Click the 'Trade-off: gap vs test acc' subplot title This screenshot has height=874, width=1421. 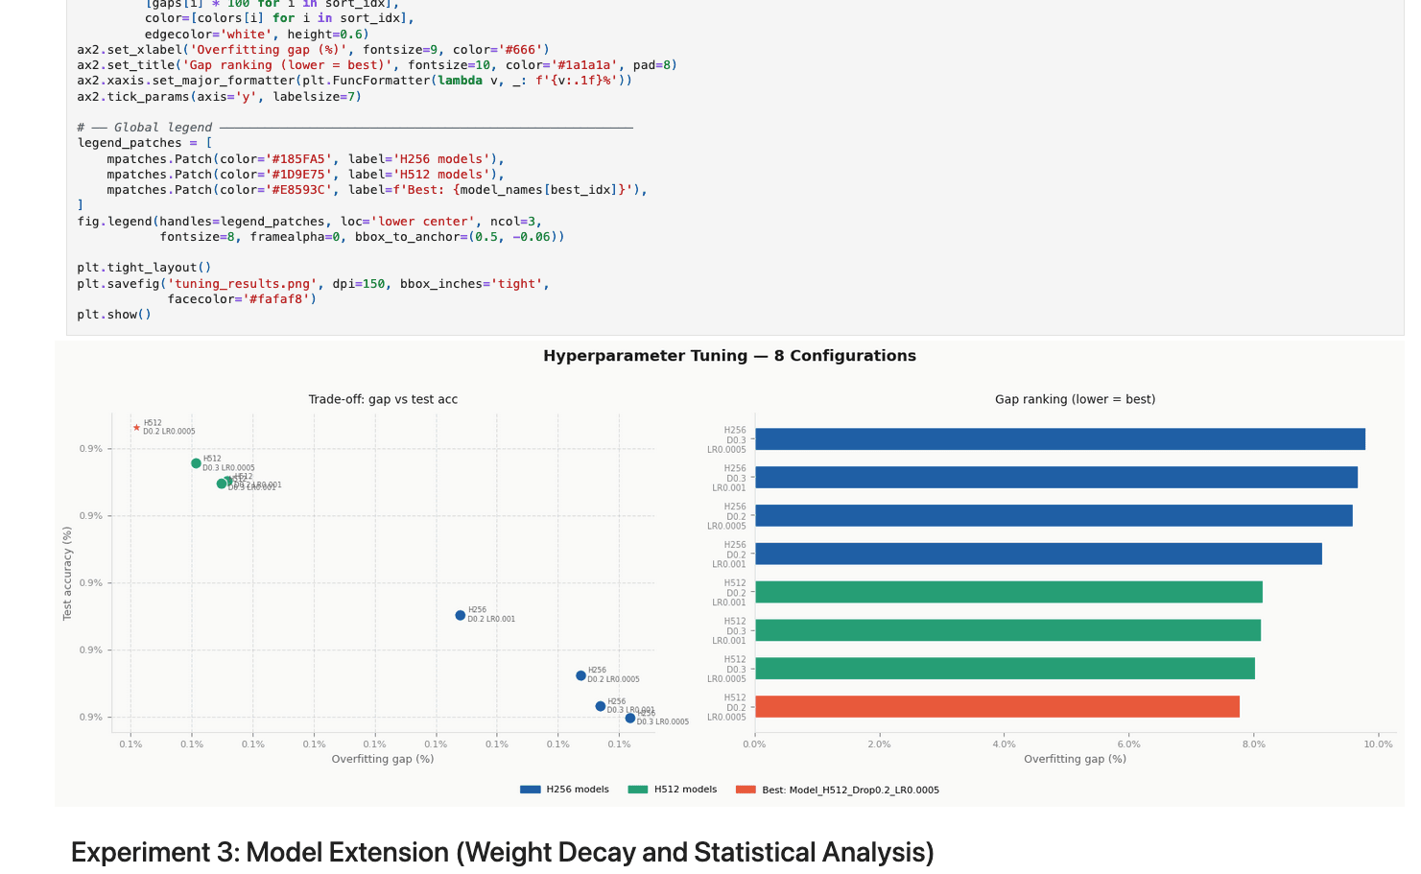(383, 399)
